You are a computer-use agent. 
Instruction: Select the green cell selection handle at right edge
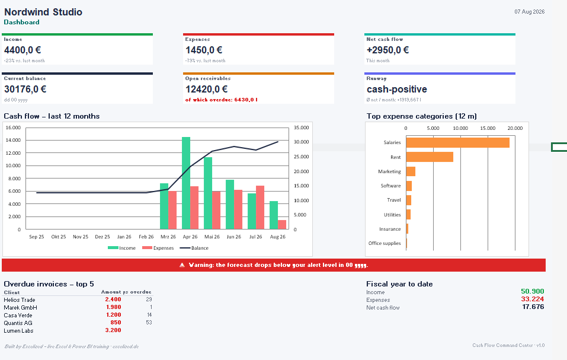click(x=559, y=147)
